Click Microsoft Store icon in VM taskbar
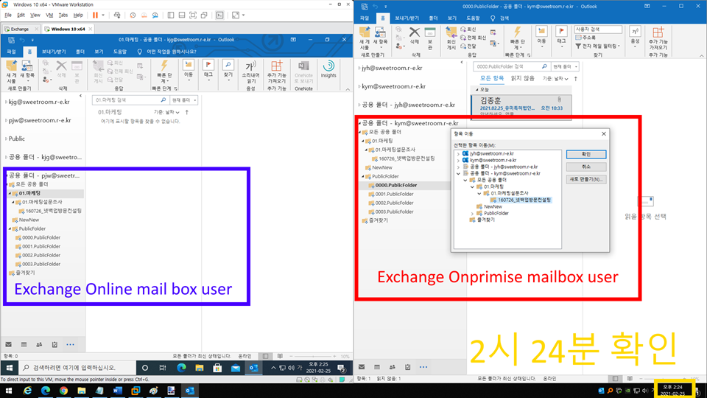 click(x=217, y=368)
